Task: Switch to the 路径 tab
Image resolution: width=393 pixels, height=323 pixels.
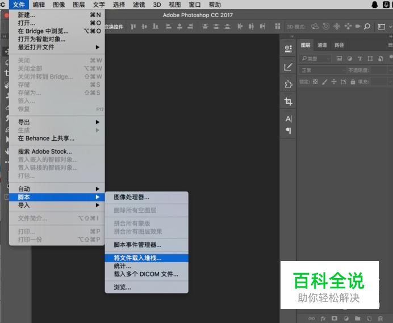Action: click(x=339, y=45)
